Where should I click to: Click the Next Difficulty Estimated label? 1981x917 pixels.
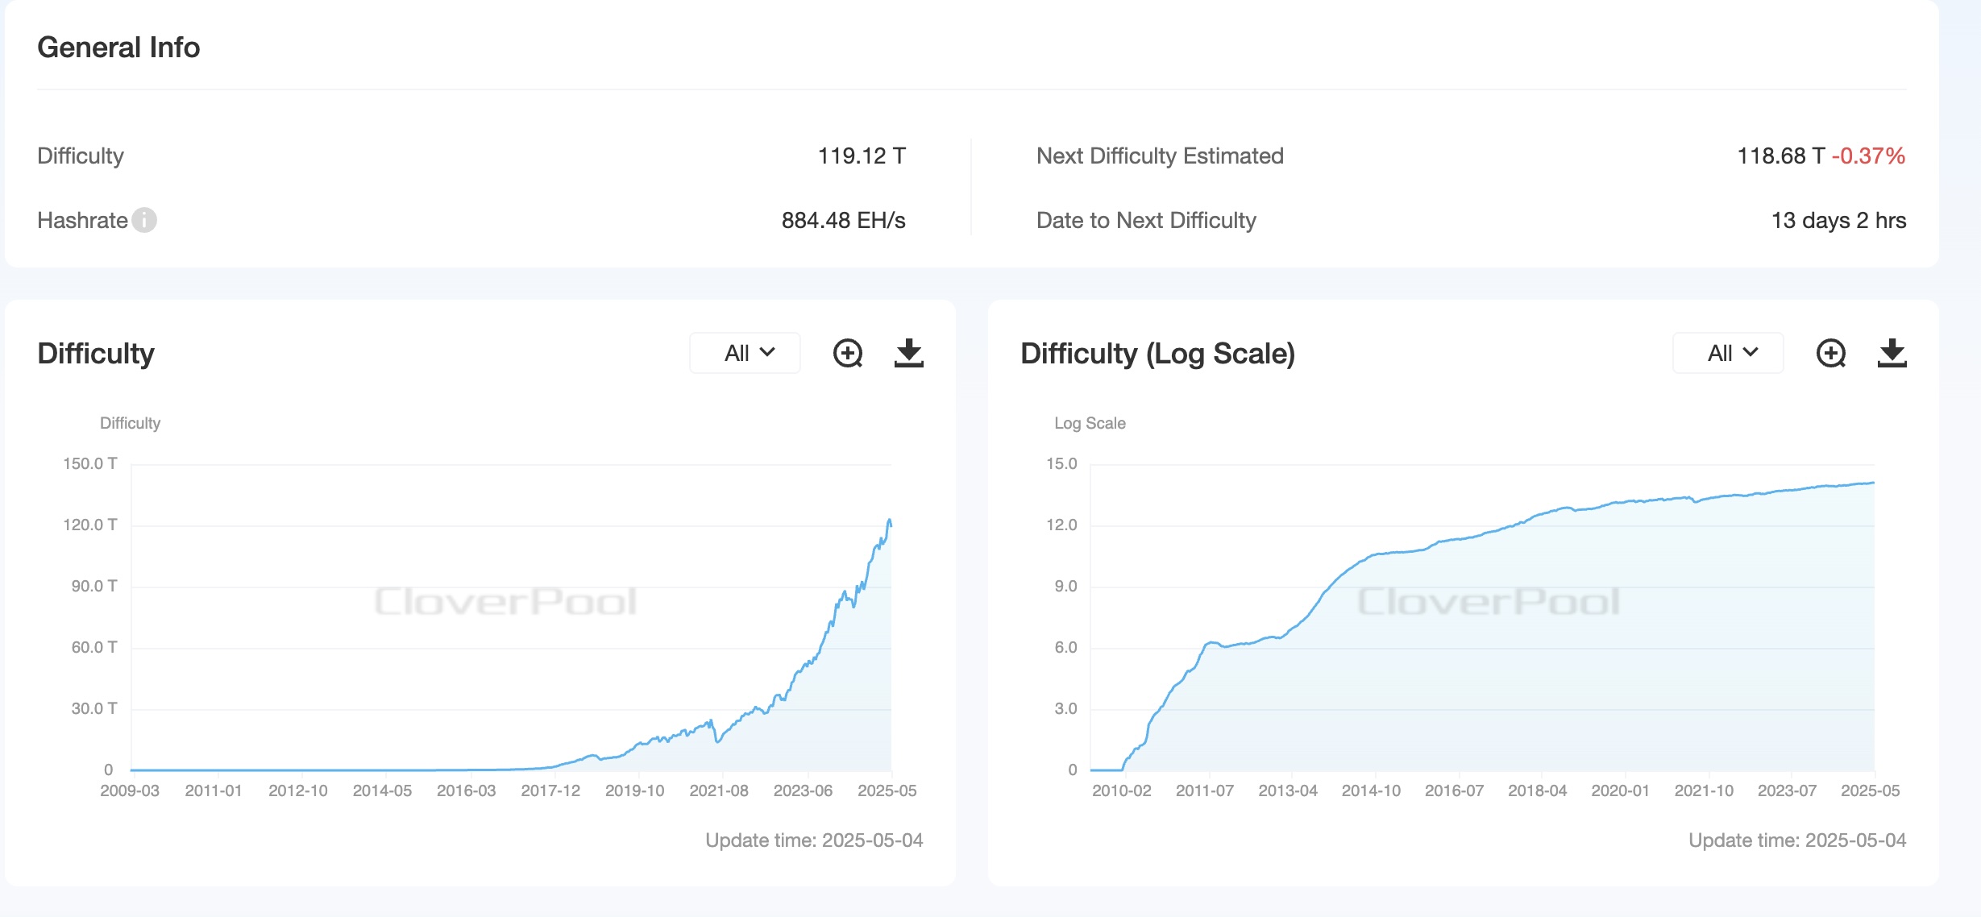pos(1160,156)
